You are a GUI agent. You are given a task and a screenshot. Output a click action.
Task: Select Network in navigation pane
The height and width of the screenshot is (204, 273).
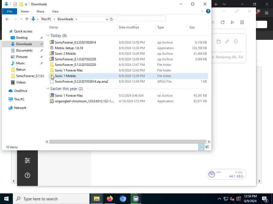[x=20, y=108]
